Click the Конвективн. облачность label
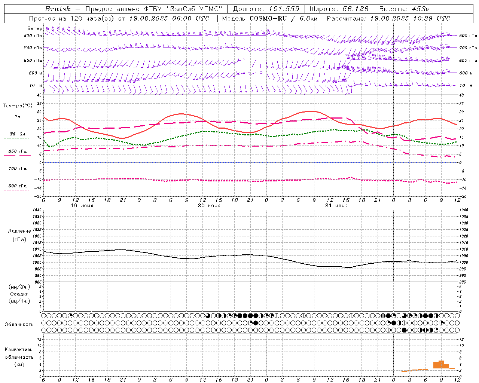The height and width of the screenshot is (383, 479). click(19, 353)
